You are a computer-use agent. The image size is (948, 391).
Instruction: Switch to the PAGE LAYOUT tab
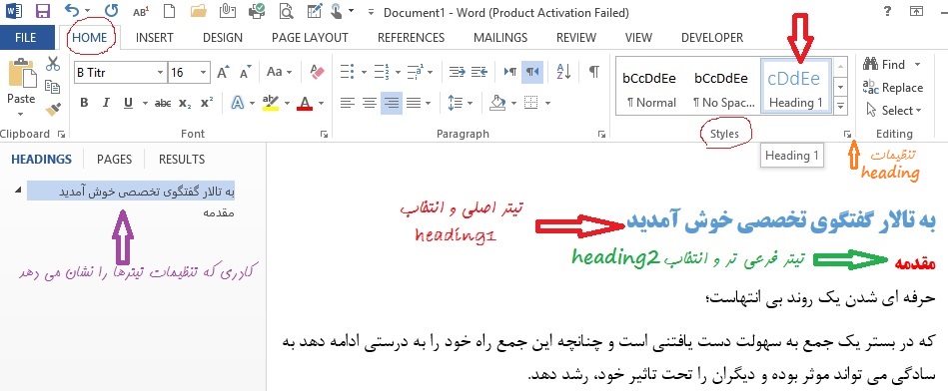310,38
